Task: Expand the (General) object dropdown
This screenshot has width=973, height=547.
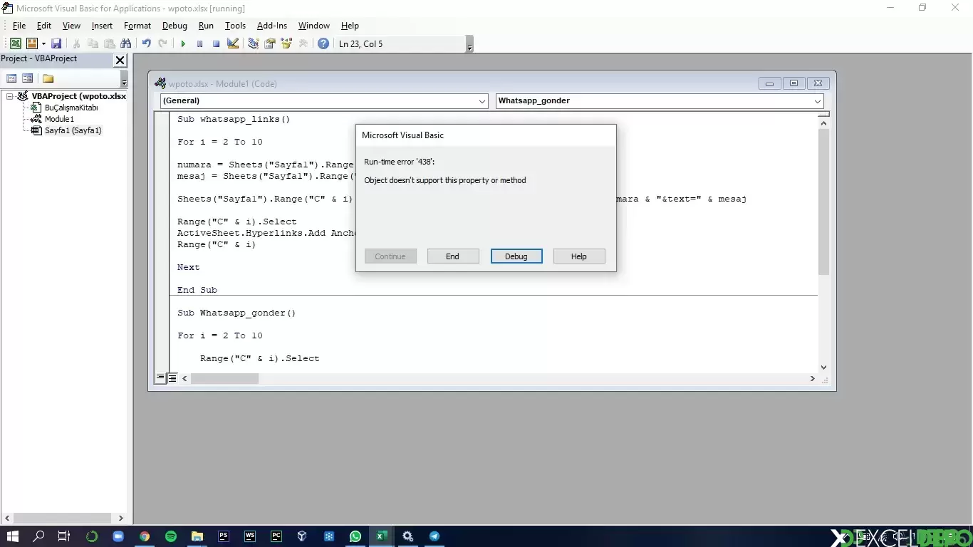Action: 482,101
